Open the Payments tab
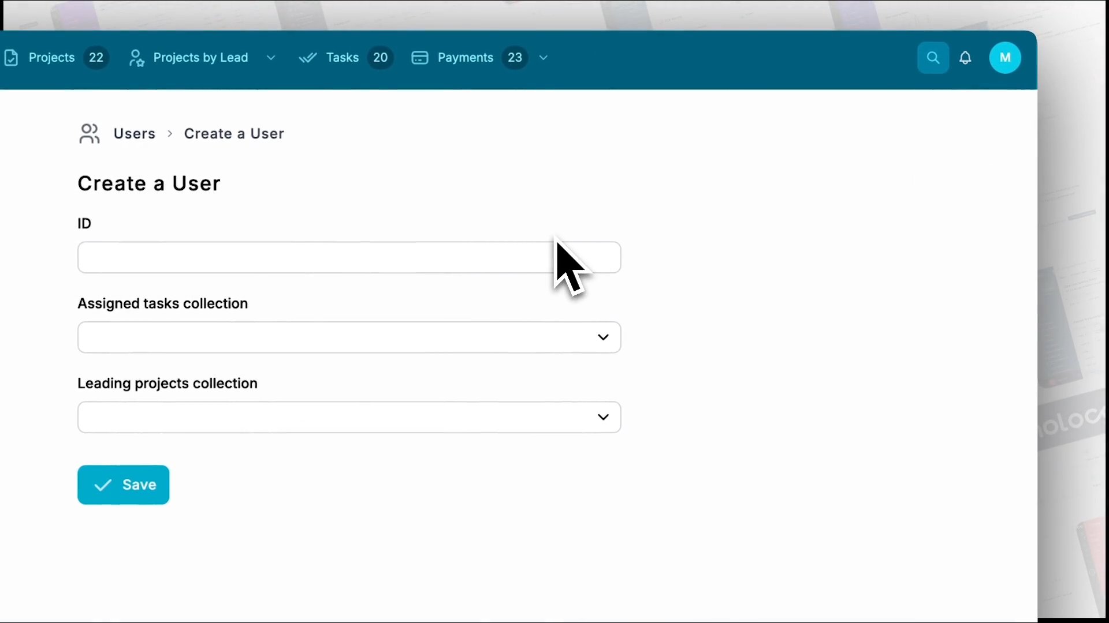This screenshot has width=1109, height=623. (x=465, y=58)
